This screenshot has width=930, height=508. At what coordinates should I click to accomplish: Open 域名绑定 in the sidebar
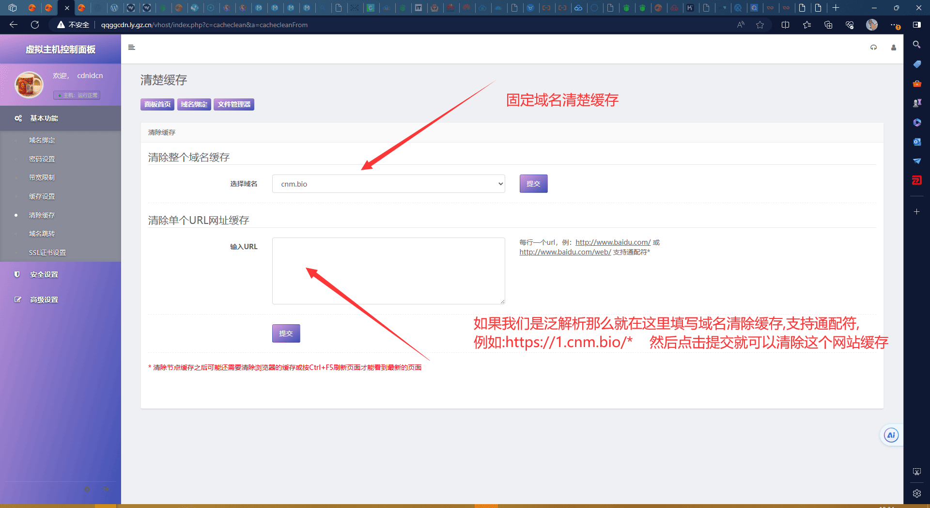(42, 140)
